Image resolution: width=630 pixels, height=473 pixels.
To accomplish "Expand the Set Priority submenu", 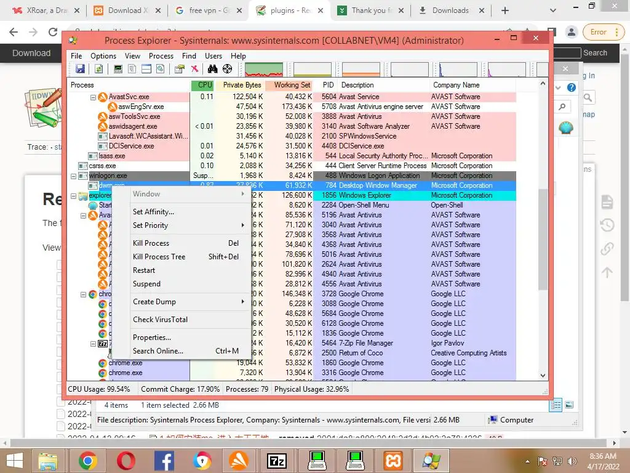I will [x=188, y=225].
